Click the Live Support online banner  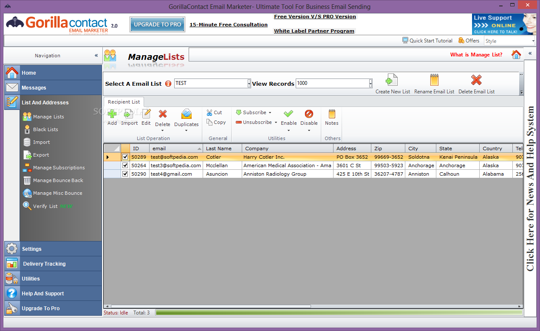pyautogui.click(x=504, y=24)
